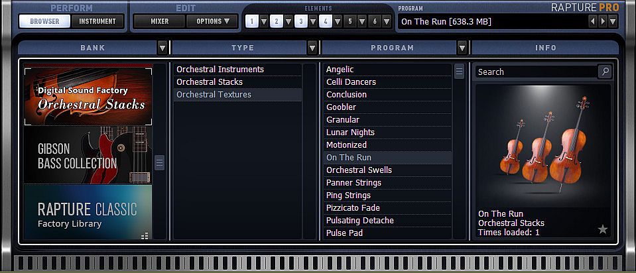The image size is (636, 273).
Task: Mark program as favorite with star icon
Action: [x=602, y=229]
